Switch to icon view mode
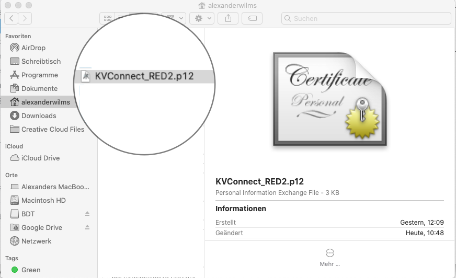The height and width of the screenshot is (278, 456). [108, 18]
